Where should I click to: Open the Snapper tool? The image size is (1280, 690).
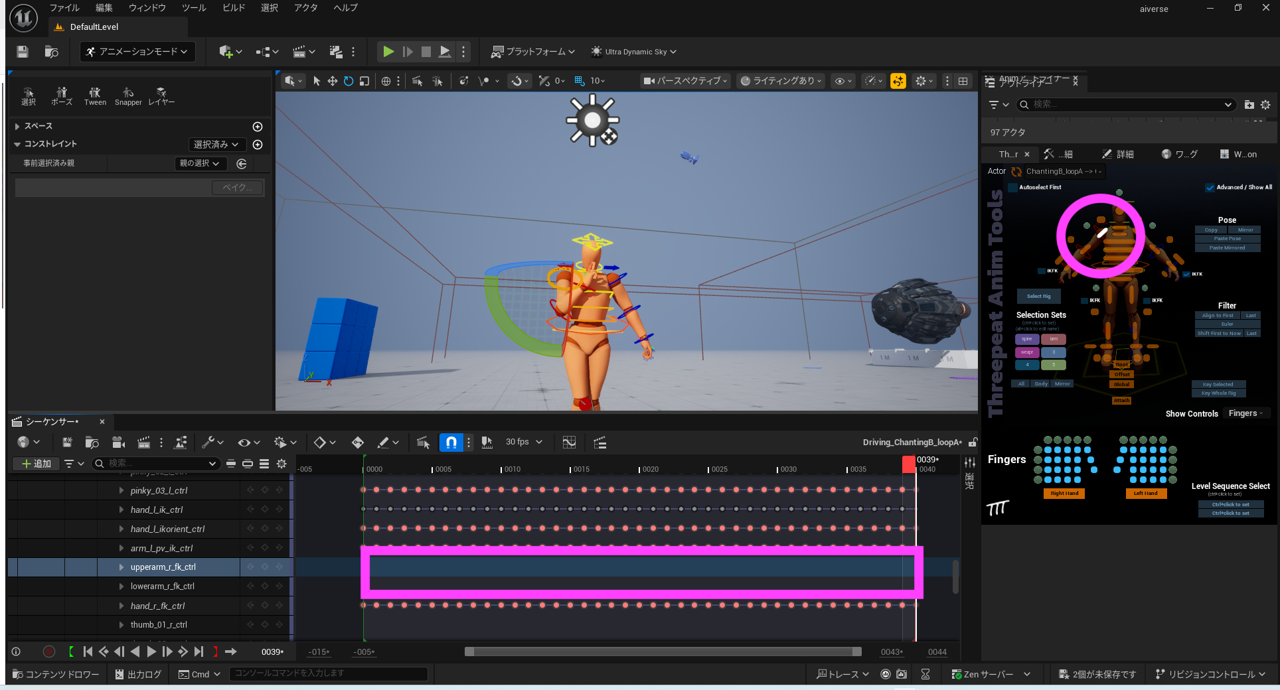pos(128,96)
